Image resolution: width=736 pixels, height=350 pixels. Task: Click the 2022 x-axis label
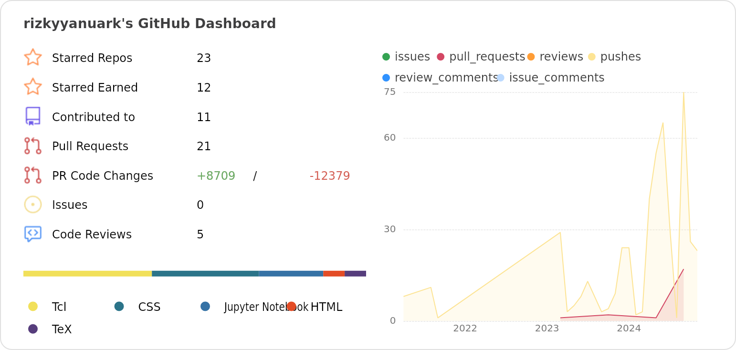coord(465,329)
